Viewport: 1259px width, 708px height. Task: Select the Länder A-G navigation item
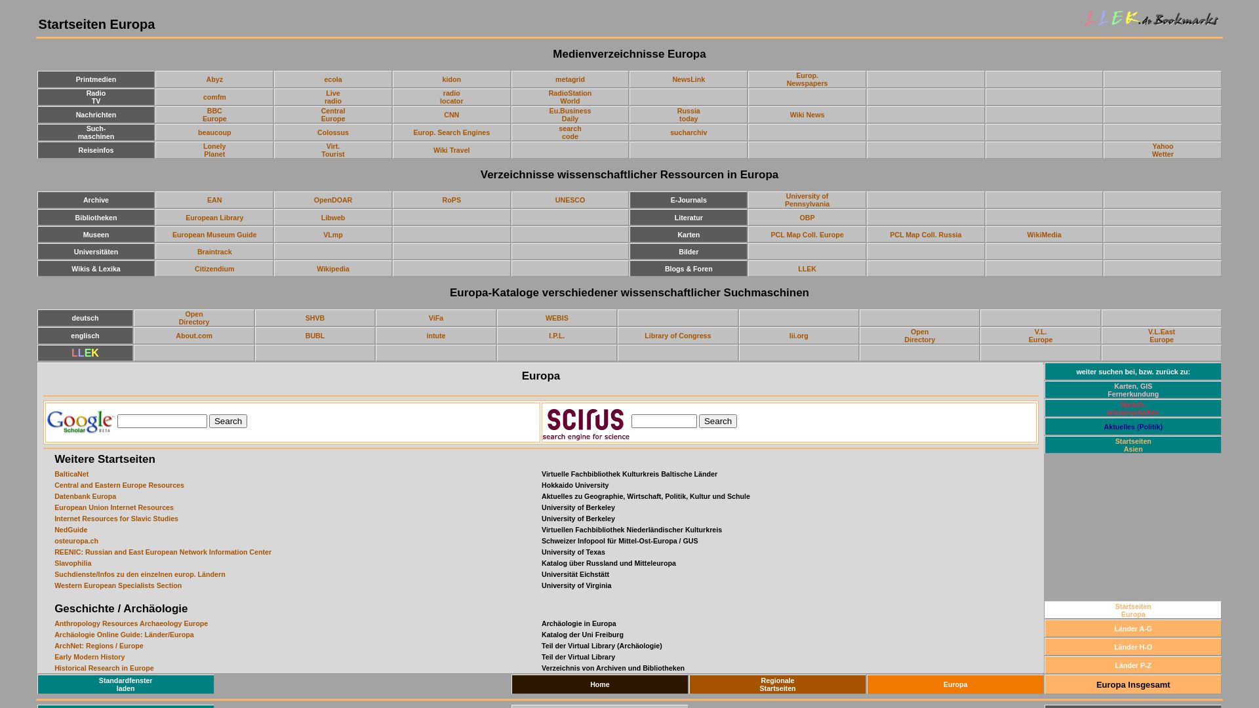click(x=1133, y=629)
